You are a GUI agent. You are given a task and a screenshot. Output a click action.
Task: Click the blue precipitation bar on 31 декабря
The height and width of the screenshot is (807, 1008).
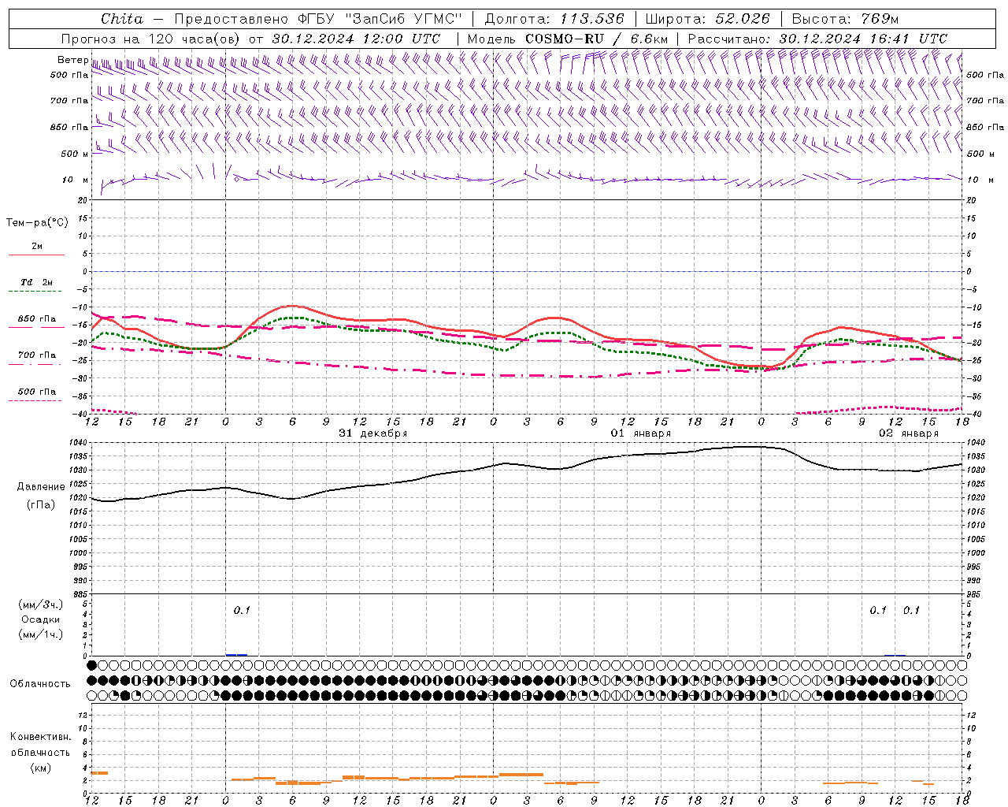pyautogui.click(x=236, y=654)
